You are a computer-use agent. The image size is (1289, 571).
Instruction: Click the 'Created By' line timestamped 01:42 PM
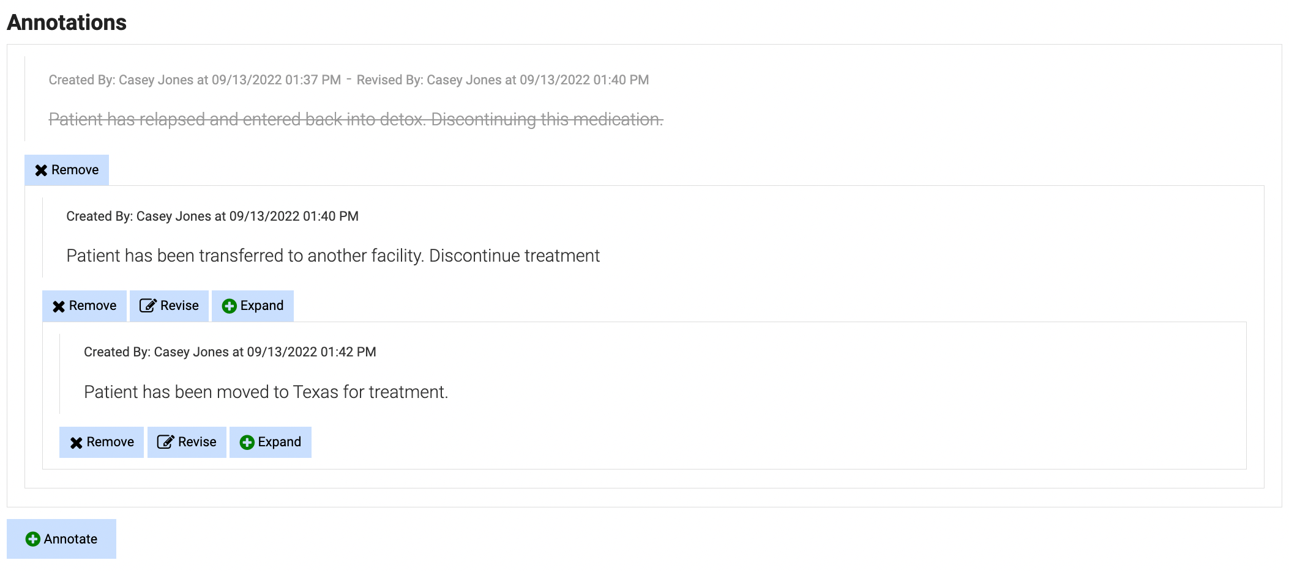tap(230, 352)
